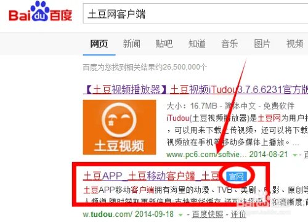Screen dimensions: 308x223
Task: Open the w.tudou.com result URL
Action: [108, 214]
